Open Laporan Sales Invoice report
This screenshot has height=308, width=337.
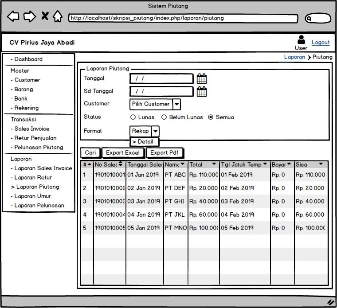point(42,168)
